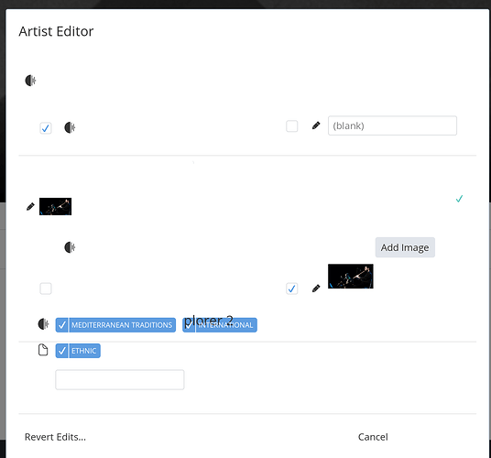491x458 pixels.
Task: Click the pencil icon beside the large artist image
Action: pyautogui.click(x=316, y=288)
